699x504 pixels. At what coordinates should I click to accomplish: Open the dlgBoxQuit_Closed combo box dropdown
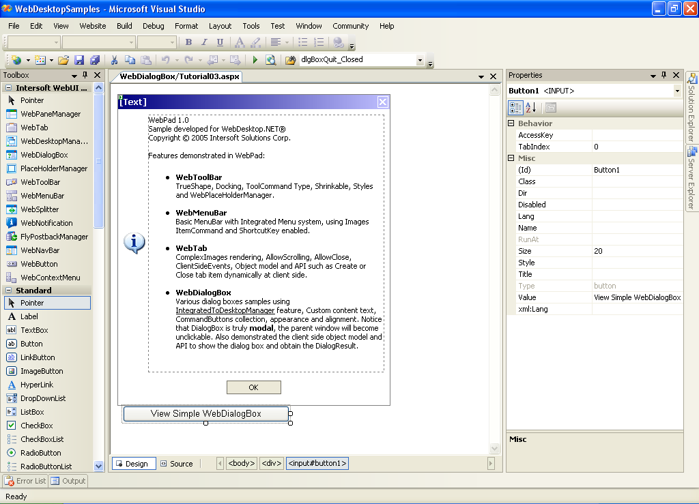coord(420,60)
